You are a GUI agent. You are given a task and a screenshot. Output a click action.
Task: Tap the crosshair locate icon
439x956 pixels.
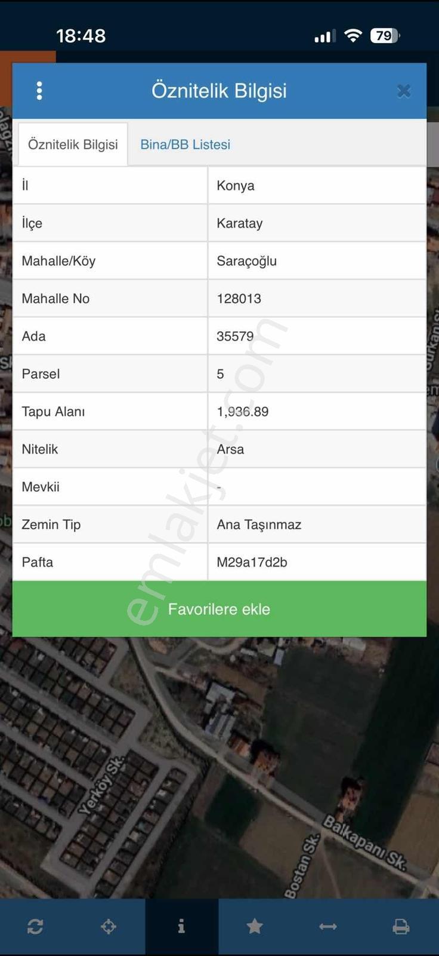pyautogui.click(x=109, y=927)
